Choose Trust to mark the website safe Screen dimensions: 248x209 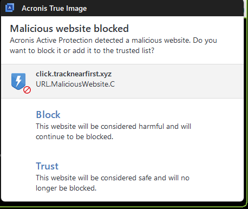tap(47, 166)
